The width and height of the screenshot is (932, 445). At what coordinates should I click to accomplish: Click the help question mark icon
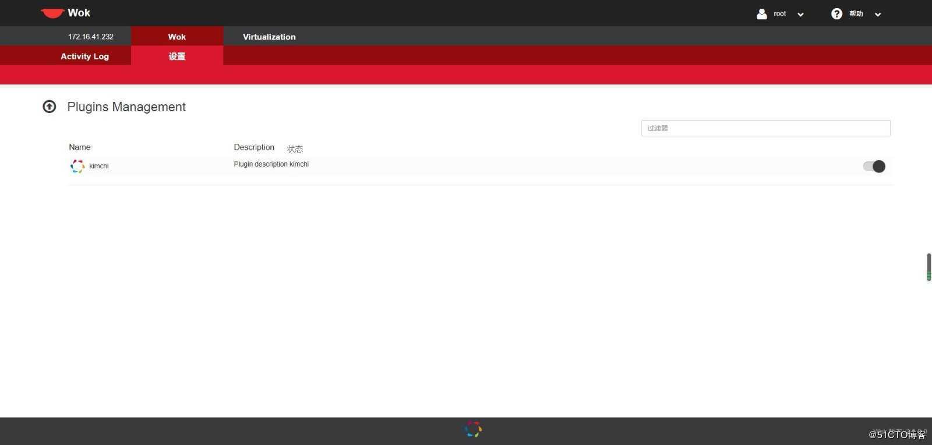(x=836, y=14)
